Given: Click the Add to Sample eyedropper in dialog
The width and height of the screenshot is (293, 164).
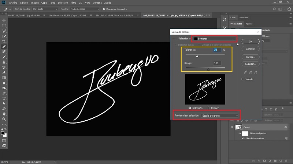Looking at the screenshot, I should pyautogui.click(x=251, y=72).
